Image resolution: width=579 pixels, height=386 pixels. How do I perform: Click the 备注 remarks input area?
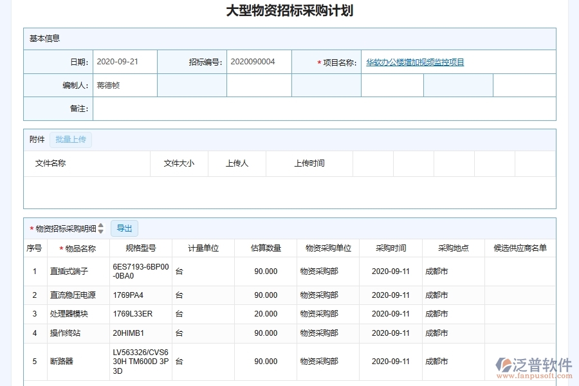click(257, 109)
